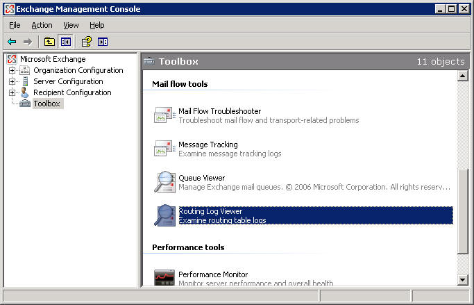474x305 pixels.
Task: Close the Exchange Management Console window
Action: (464, 9)
